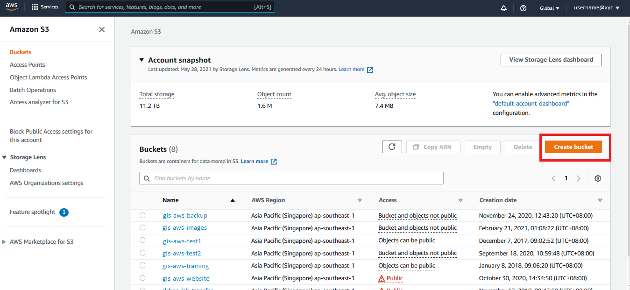
Task: Click the Copy ARN button
Action: (433, 147)
